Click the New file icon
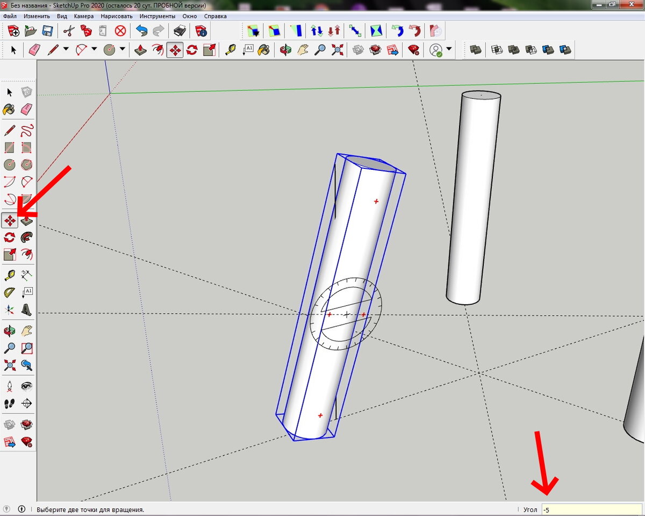Image resolution: width=645 pixels, height=516 pixels. 13,30
